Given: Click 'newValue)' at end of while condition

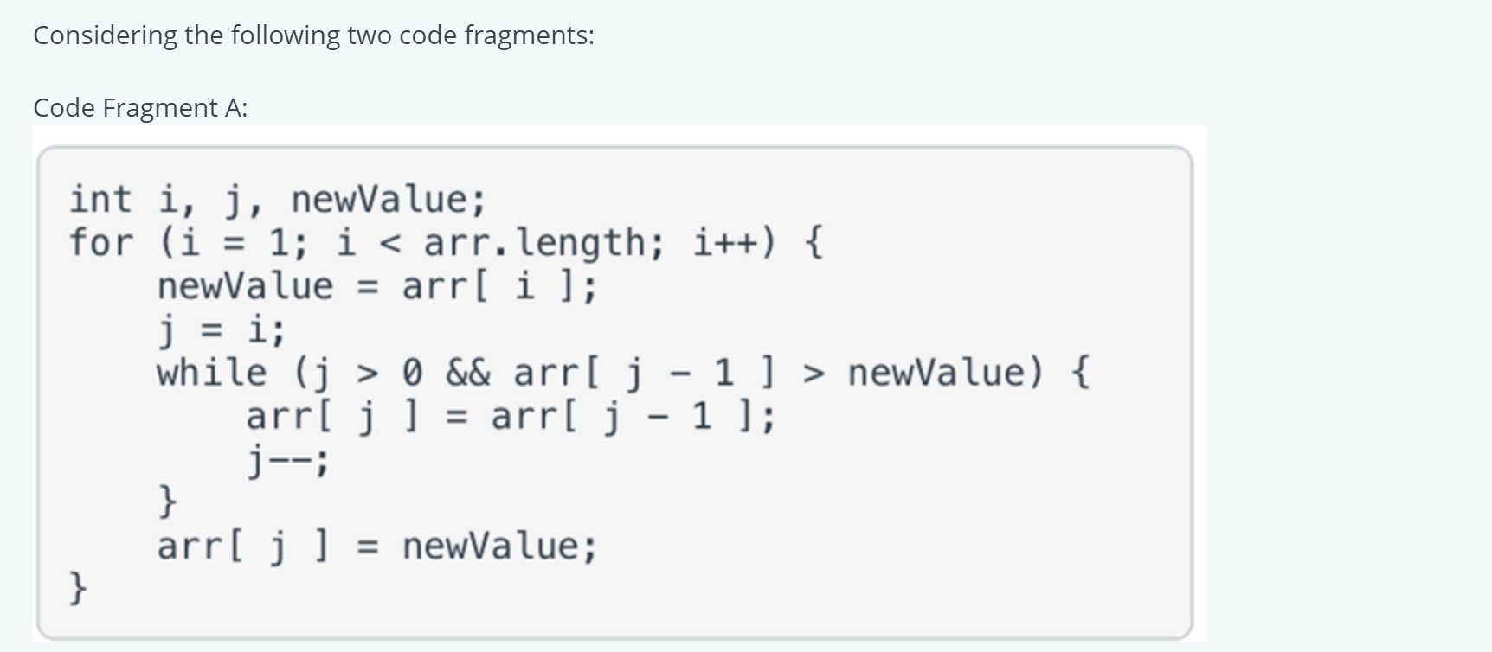Looking at the screenshot, I should click(x=945, y=373).
